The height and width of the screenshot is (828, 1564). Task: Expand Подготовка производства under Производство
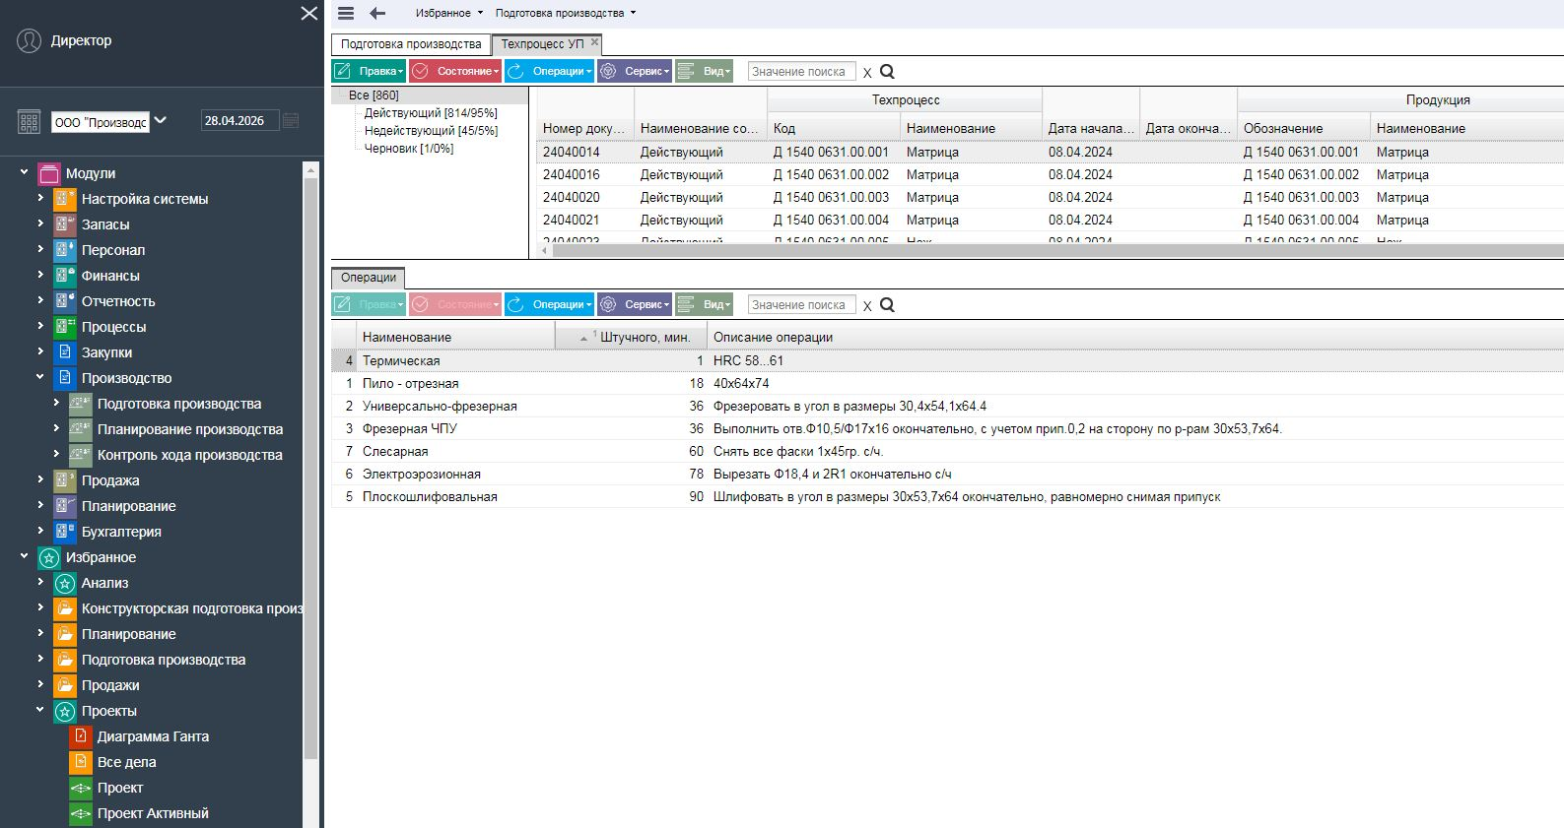56,403
